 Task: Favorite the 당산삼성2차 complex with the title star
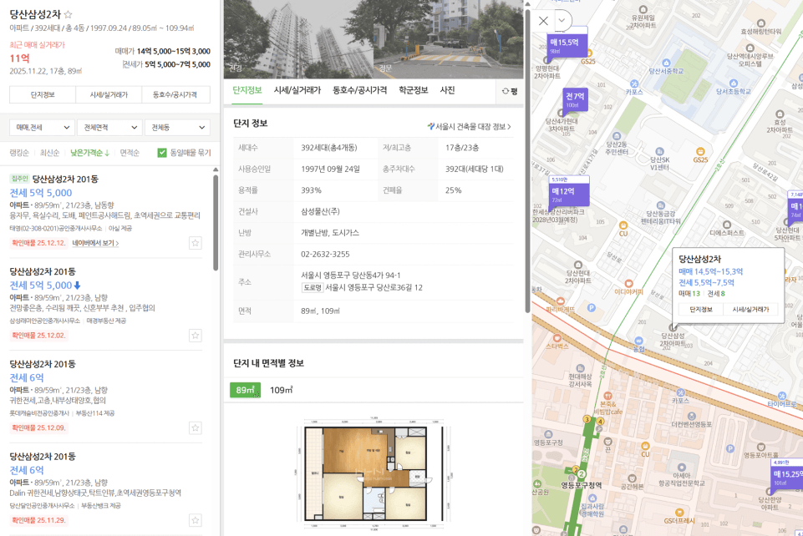click(69, 15)
